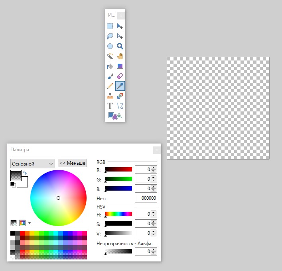Viewport: 282px width, 271px height.
Task: Increase the R value with up stepper
Action: pos(154,168)
